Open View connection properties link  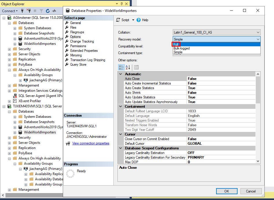coord(91,143)
